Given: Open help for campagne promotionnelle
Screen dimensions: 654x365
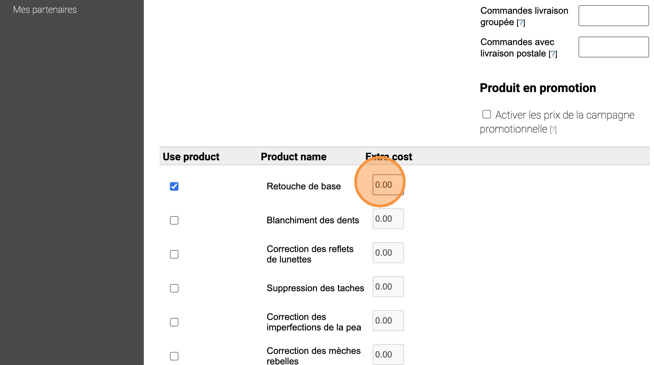Looking at the screenshot, I should pyautogui.click(x=553, y=130).
